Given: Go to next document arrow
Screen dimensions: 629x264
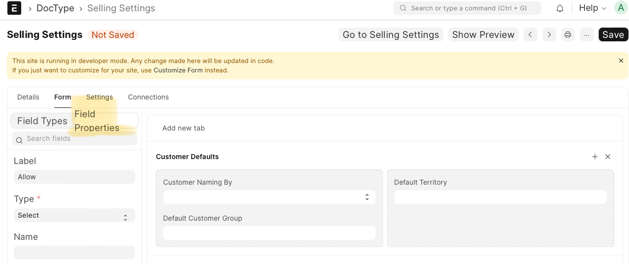Looking at the screenshot, I should point(549,34).
